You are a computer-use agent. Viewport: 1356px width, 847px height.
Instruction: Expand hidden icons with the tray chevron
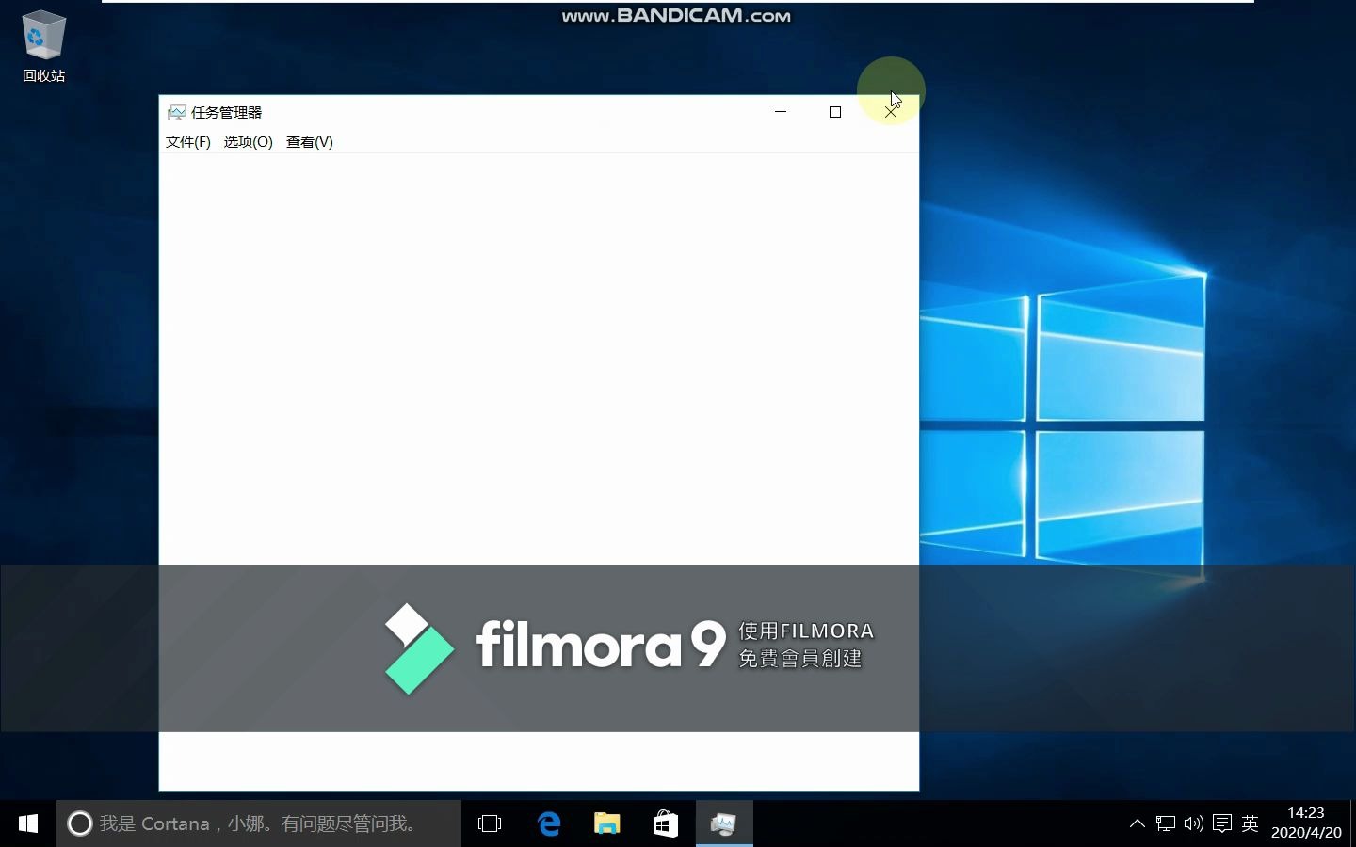(1137, 823)
